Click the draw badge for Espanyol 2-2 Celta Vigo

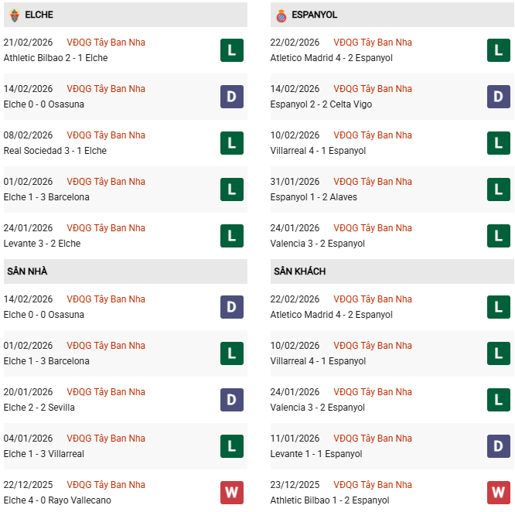click(x=498, y=97)
